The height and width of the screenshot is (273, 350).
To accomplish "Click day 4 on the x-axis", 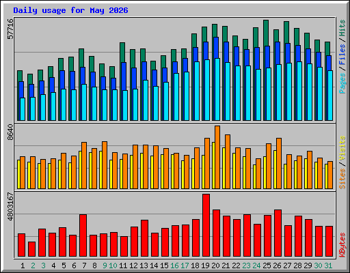I will (x=53, y=265).
